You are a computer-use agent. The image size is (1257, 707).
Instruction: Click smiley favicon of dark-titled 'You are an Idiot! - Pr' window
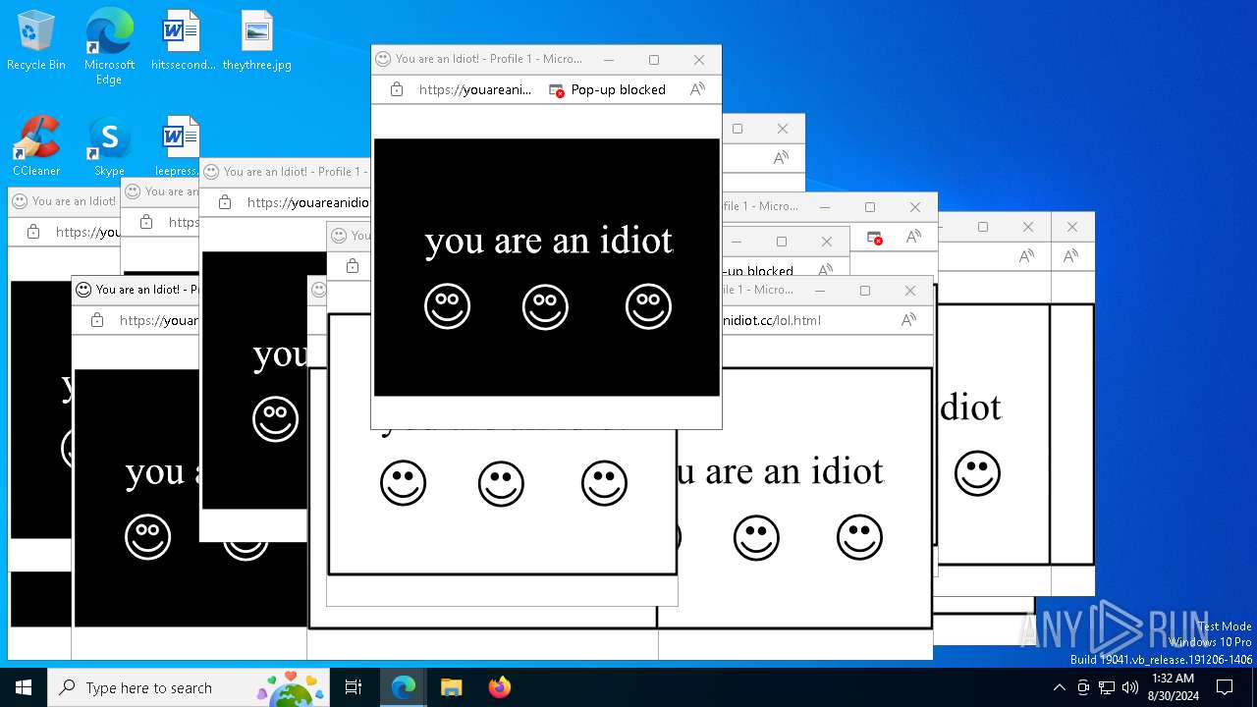coord(83,290)
